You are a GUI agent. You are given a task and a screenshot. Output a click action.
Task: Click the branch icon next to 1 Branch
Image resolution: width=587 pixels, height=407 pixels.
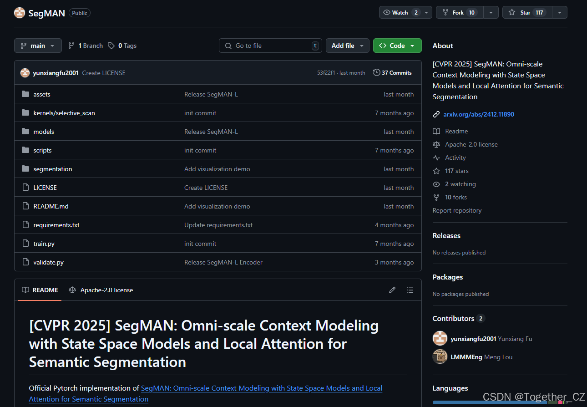point(71,46)
